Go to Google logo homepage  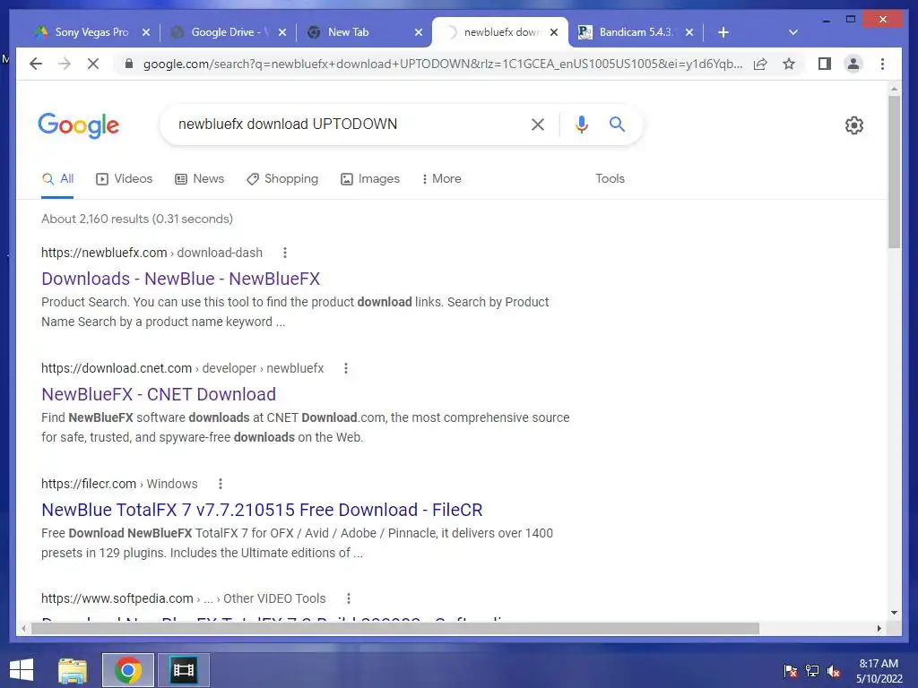tap(79, 125)
